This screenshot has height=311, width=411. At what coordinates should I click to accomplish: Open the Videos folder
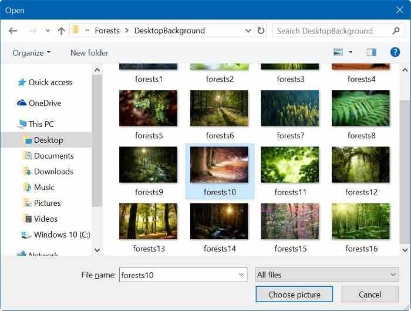click(46, 219)
